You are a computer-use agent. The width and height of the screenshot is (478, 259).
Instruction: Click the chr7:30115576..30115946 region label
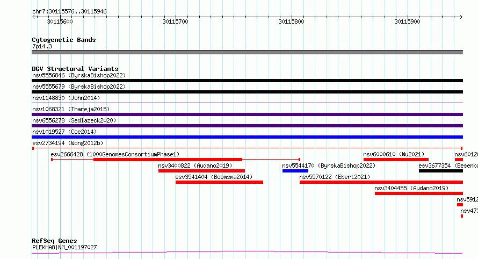tap(69, 11)
